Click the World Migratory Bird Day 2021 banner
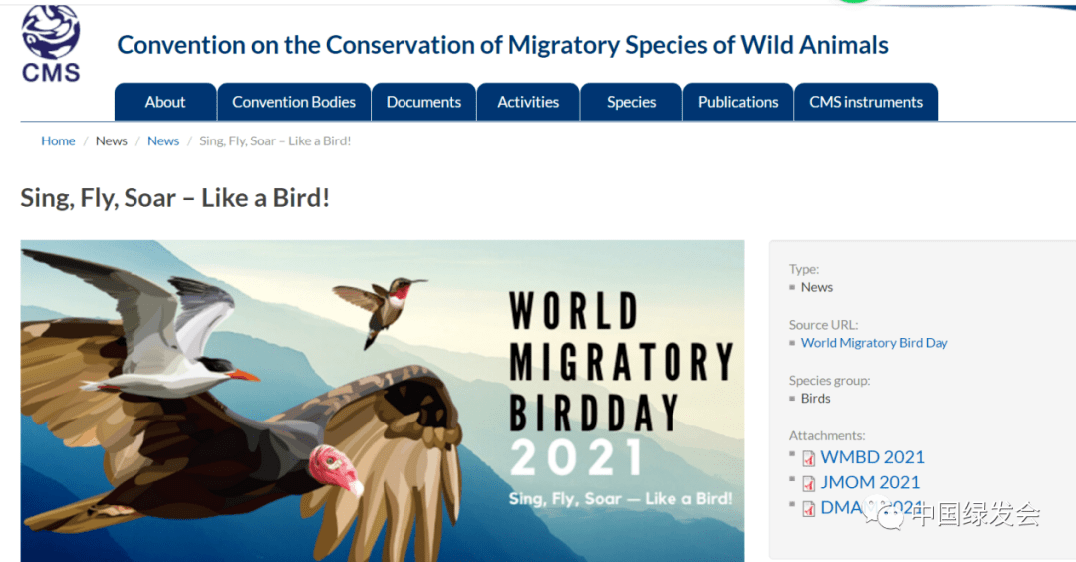1076x562 pixels. pos(383,401)
